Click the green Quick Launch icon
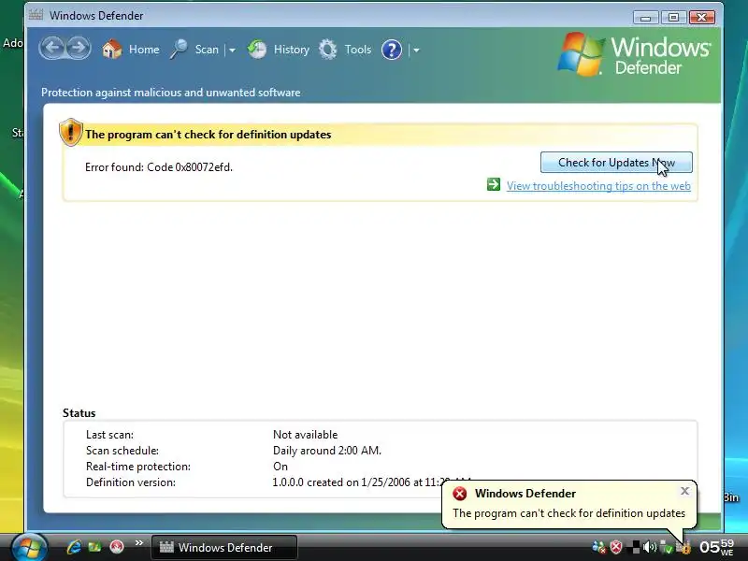748x561 pixels. click(94, 547)
